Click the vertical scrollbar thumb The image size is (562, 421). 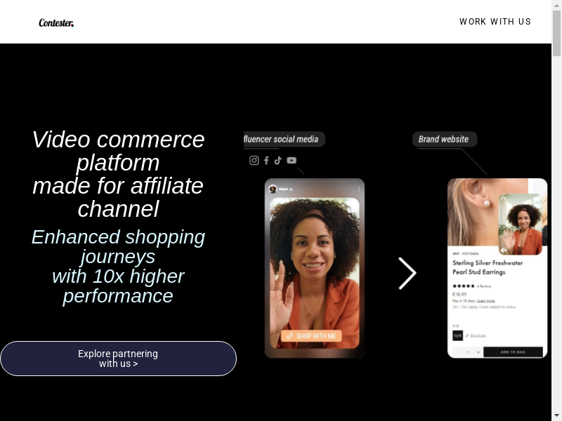coord(556,33)
